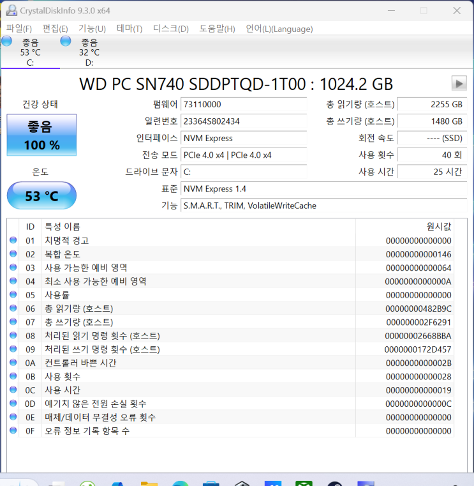The height and width of the screenshot is (486, 474).
Task: Click raw value 0000000000002B in table
Action: (x=418, y=363)
